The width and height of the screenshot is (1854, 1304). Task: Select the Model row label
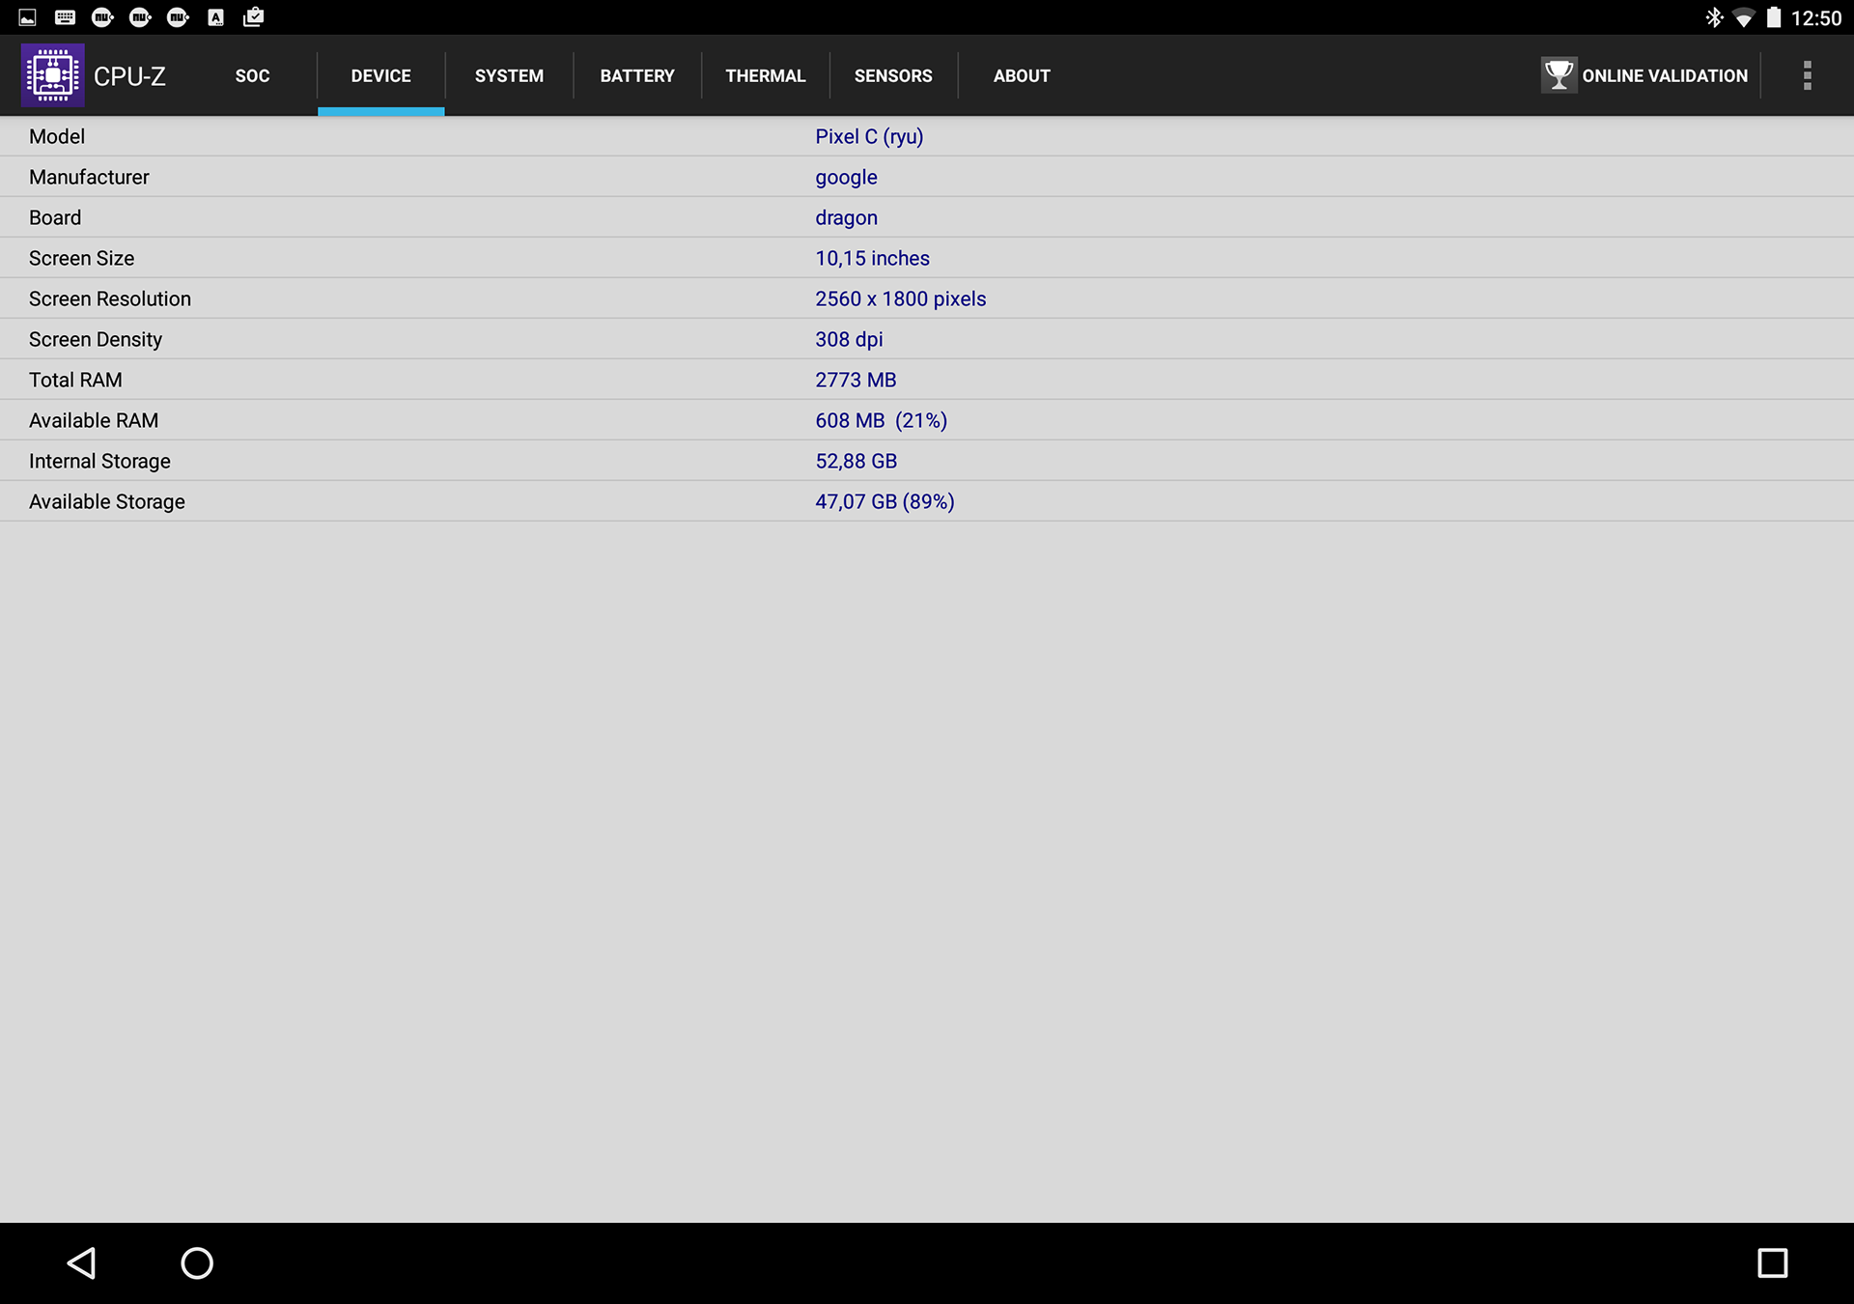(x=57, y=136)
